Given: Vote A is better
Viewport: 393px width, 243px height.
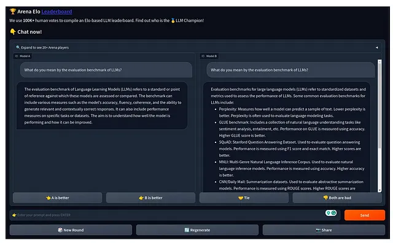Looking at the screenshot, I should click(57, 198).
